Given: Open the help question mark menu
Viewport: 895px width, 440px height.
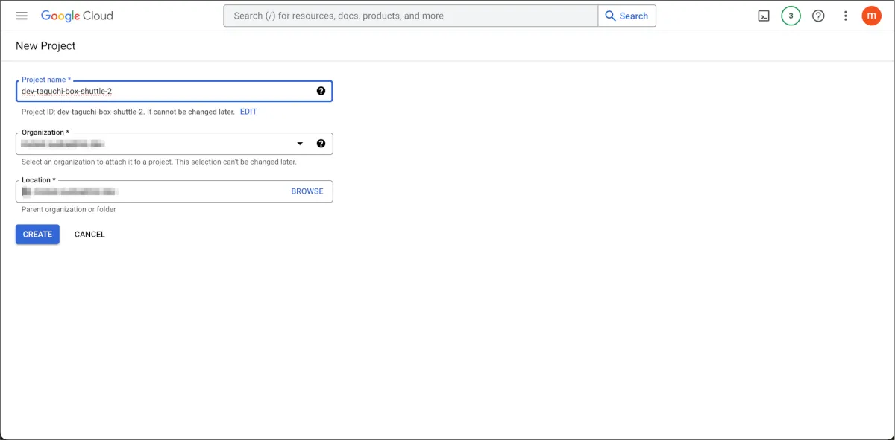Looking at the screenshot, I should tap(818, 16).
